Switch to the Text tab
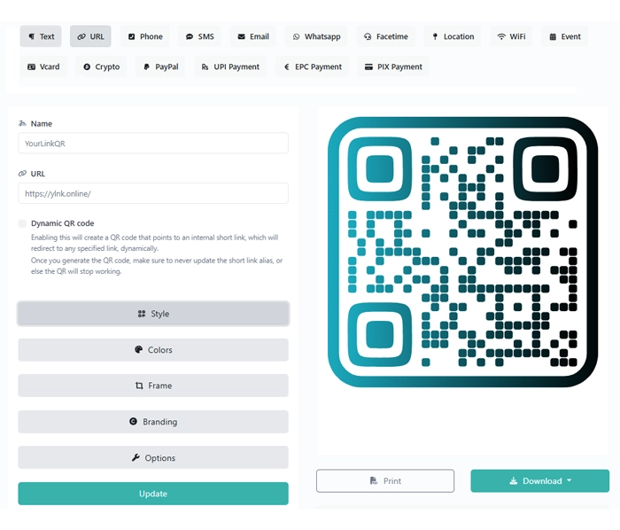The image size is (620, 530). point(41,36)
